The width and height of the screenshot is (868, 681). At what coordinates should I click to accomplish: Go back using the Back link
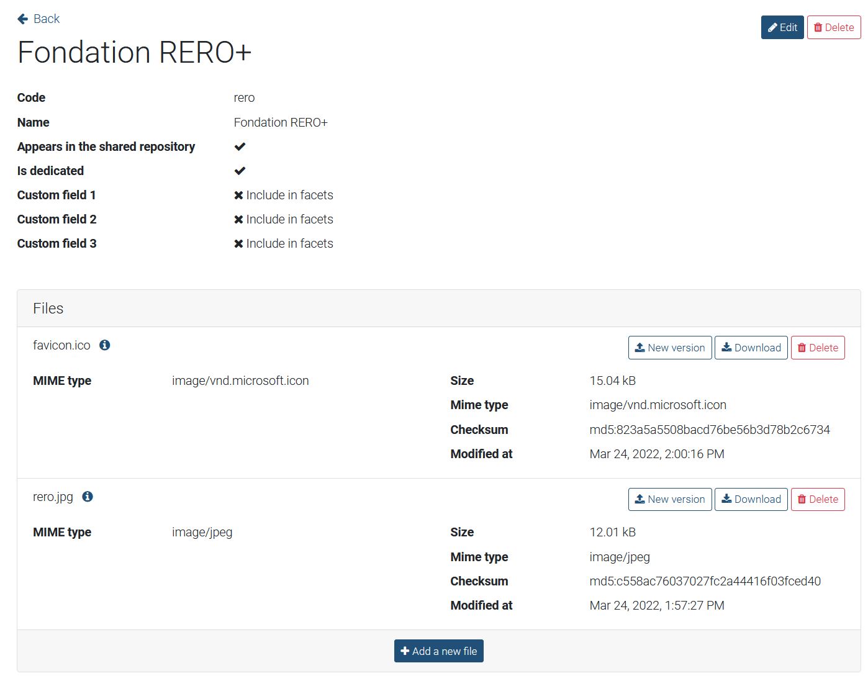click(38, 19)
